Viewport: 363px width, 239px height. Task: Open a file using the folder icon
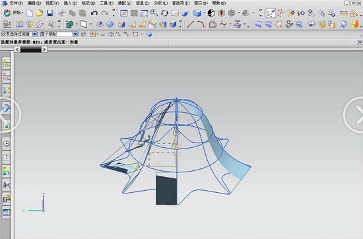pyautogui.click(x=40, y=13)
